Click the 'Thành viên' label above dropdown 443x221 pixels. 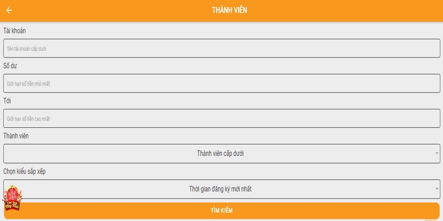pos(16,136)
